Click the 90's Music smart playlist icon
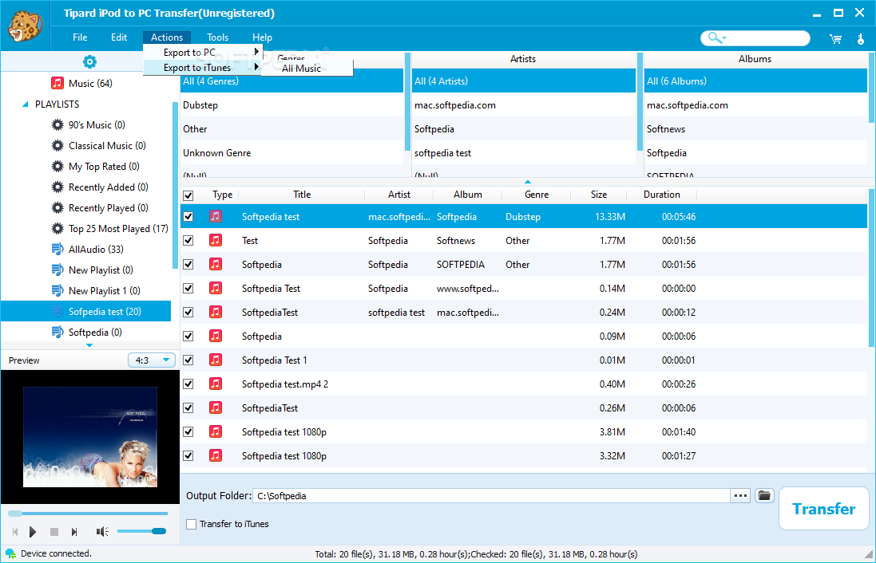The image size is (876, 563). click(57, 125)
